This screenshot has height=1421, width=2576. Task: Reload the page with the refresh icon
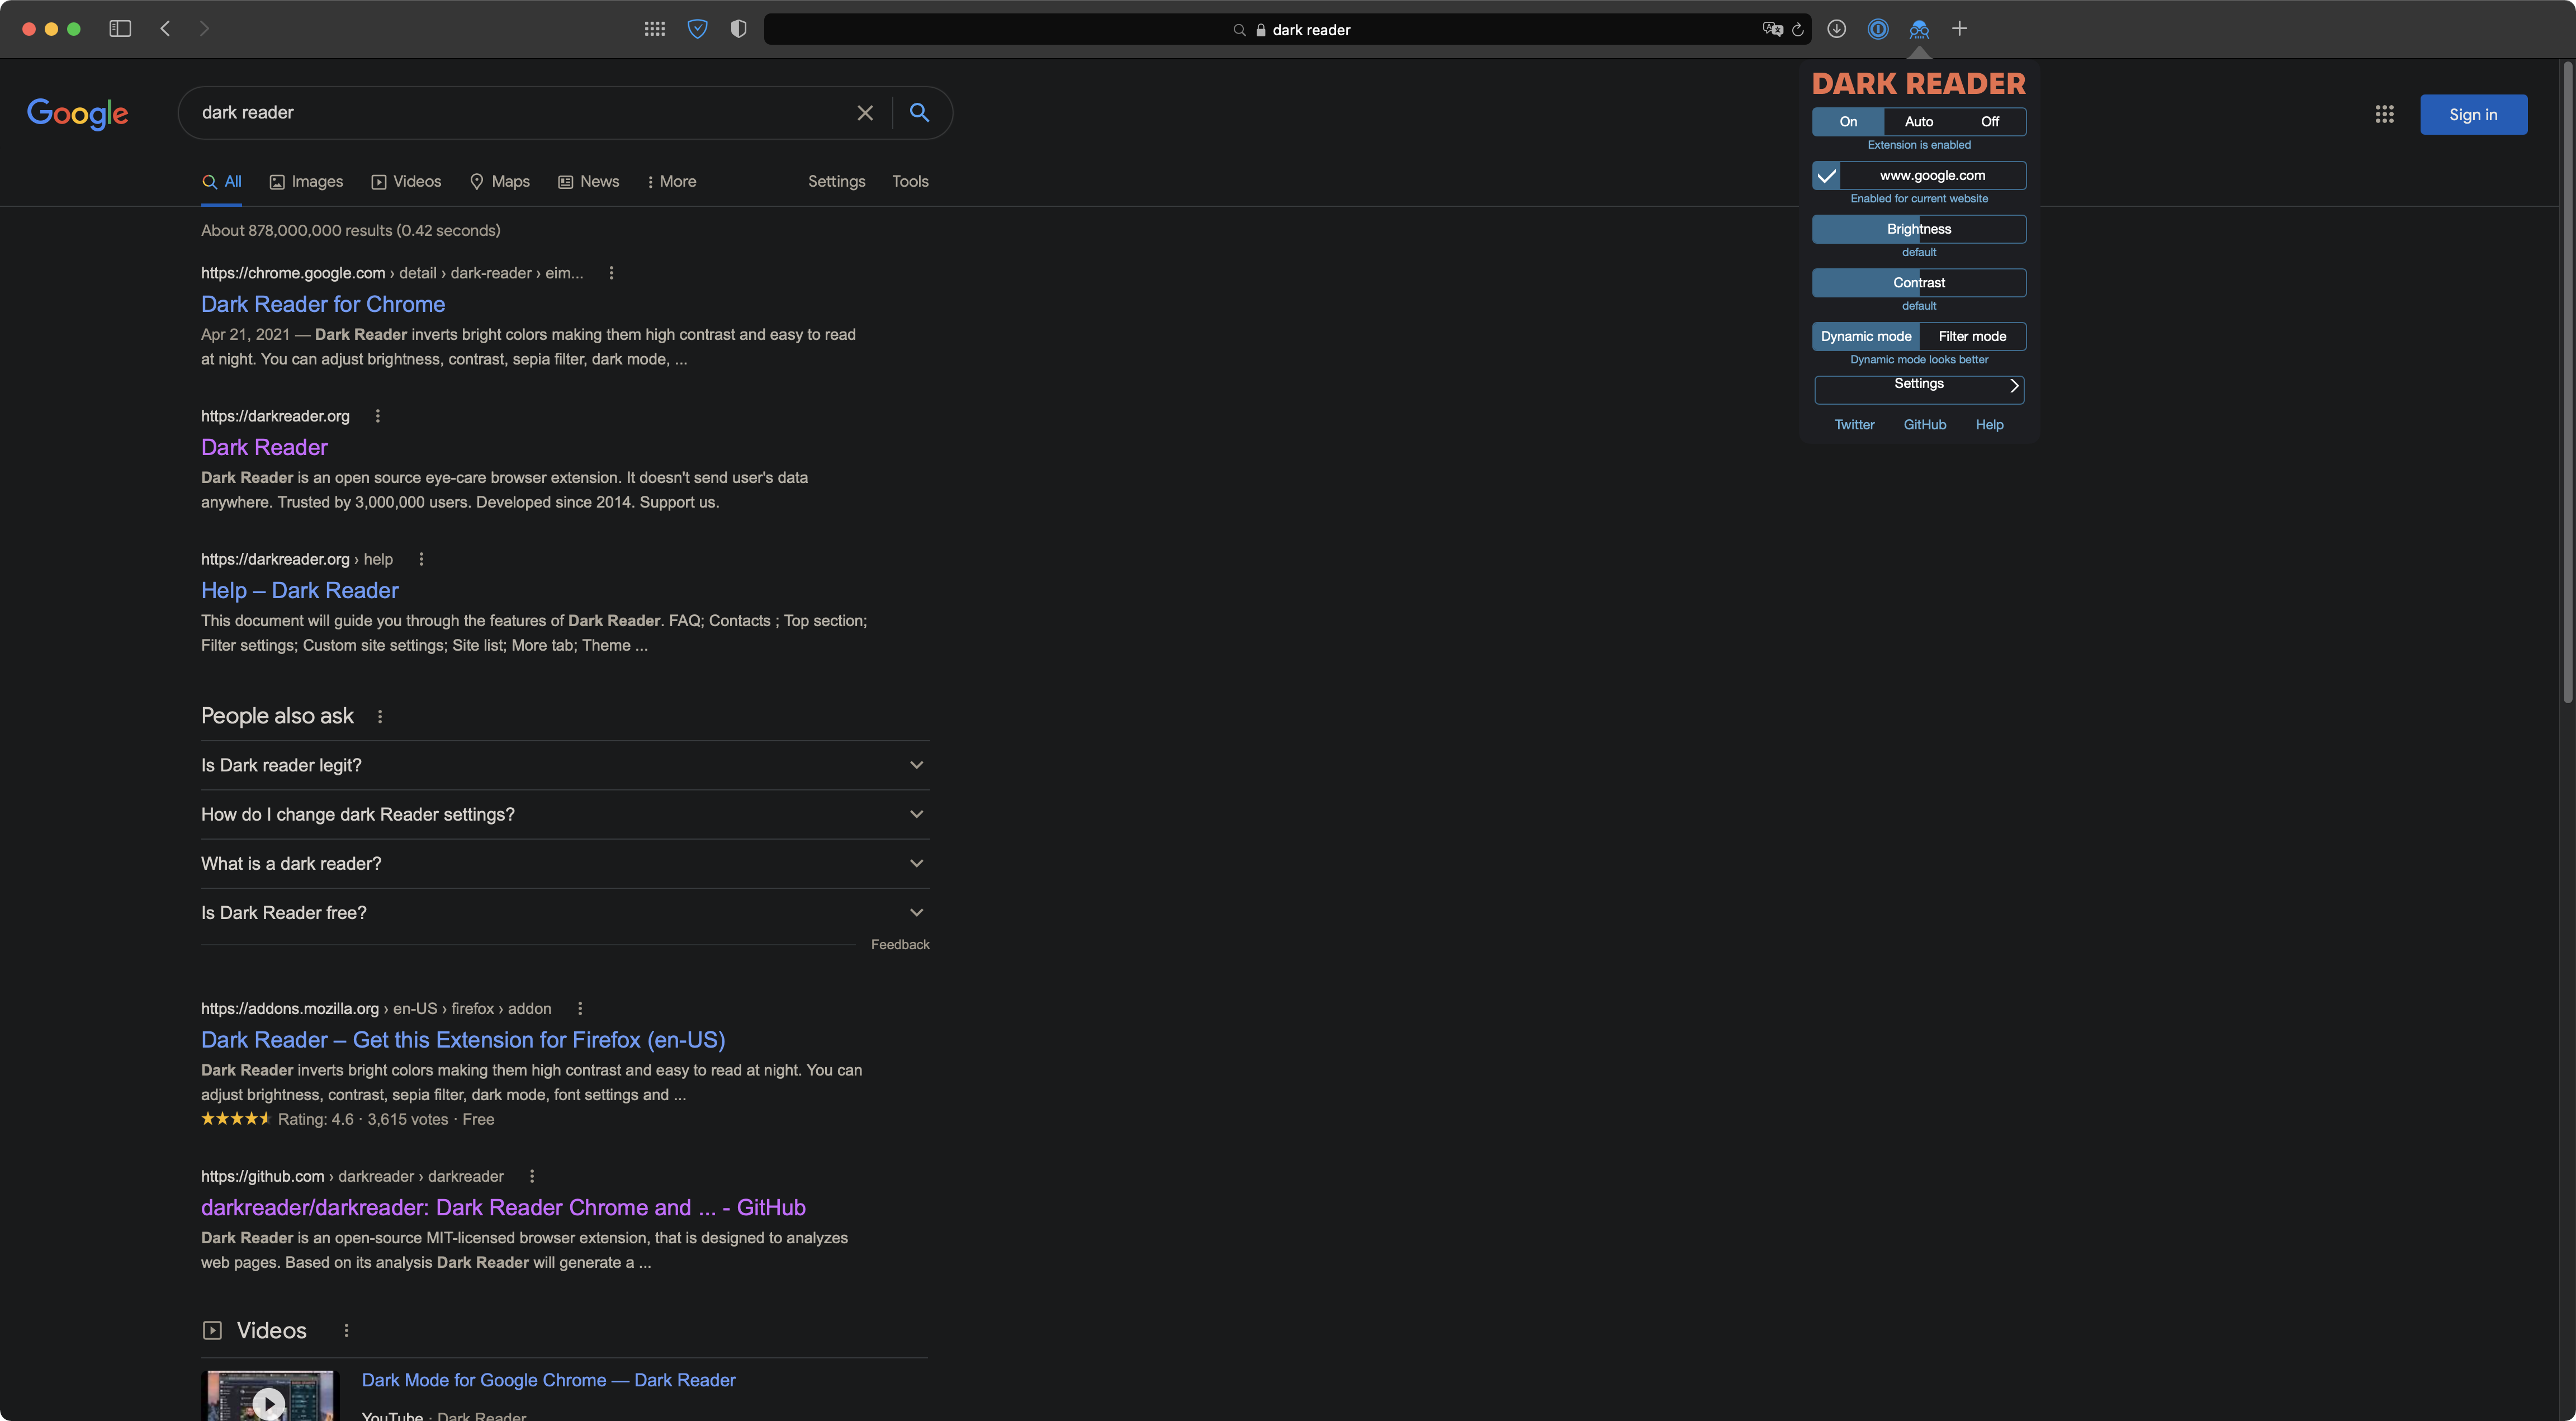pos(1798,29)
